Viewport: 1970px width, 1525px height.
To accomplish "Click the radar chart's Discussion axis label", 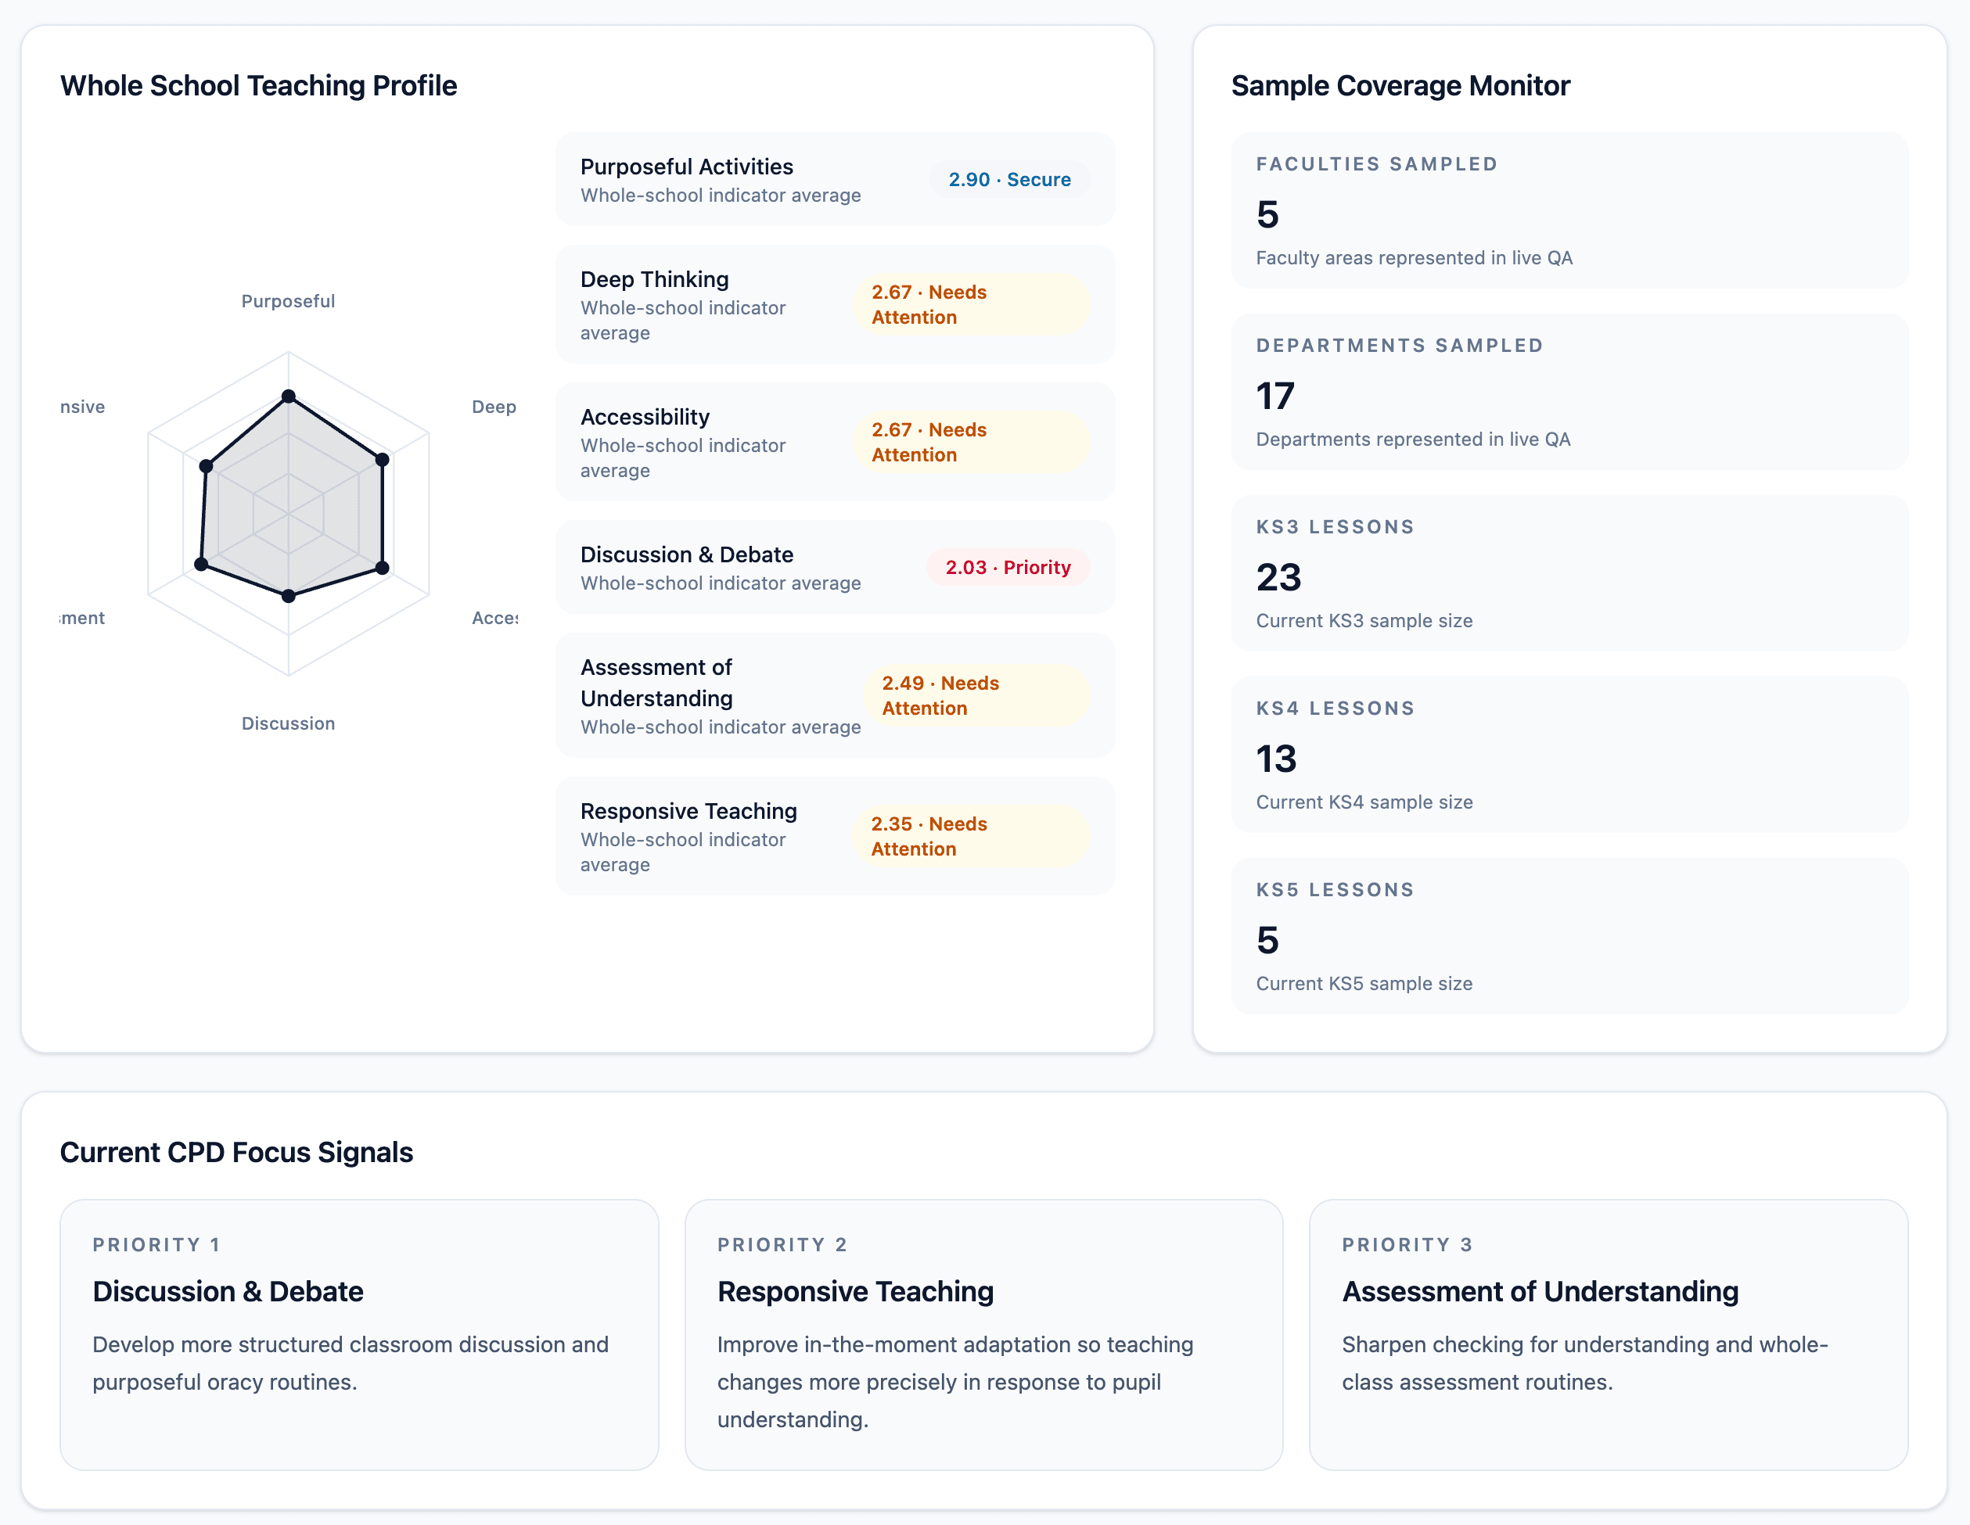I will (288, 723).
